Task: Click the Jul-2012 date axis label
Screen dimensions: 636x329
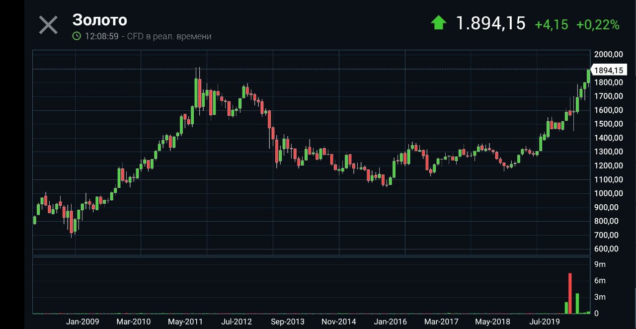Action: tap(237, 322)
